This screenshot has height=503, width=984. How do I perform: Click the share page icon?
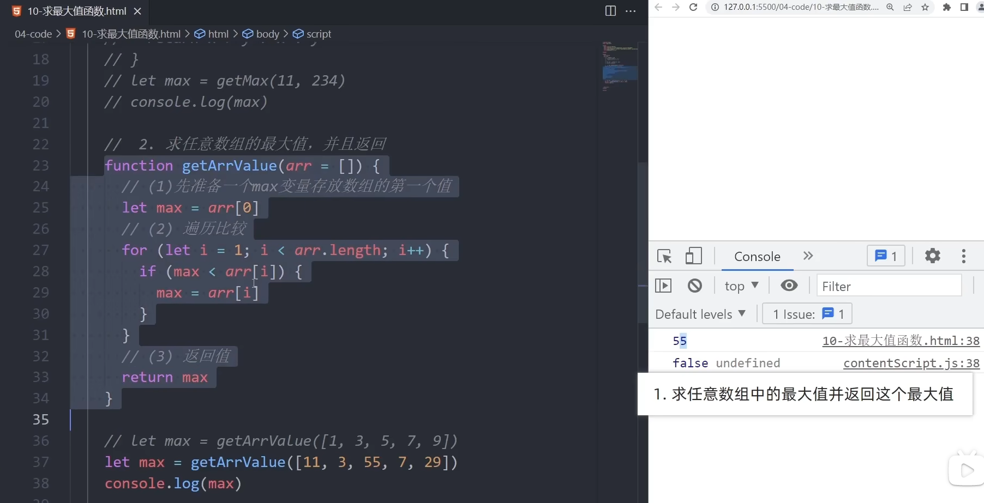908,7
